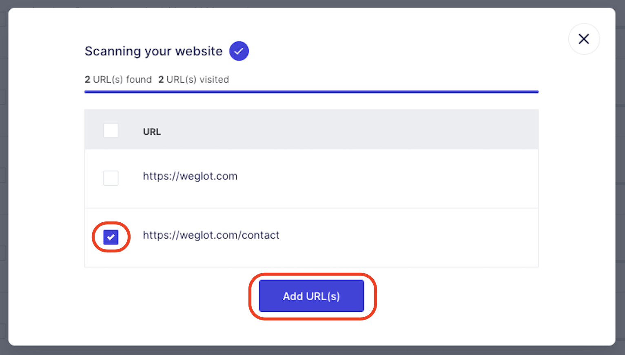The width and height of the screenshot is (625, 355).
Task: Toggle the checkbox beside the contact page URL
Action: [x=111, y=237]
